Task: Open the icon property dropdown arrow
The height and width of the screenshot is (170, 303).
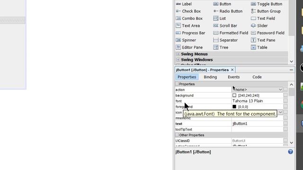Action: [280, 112]
